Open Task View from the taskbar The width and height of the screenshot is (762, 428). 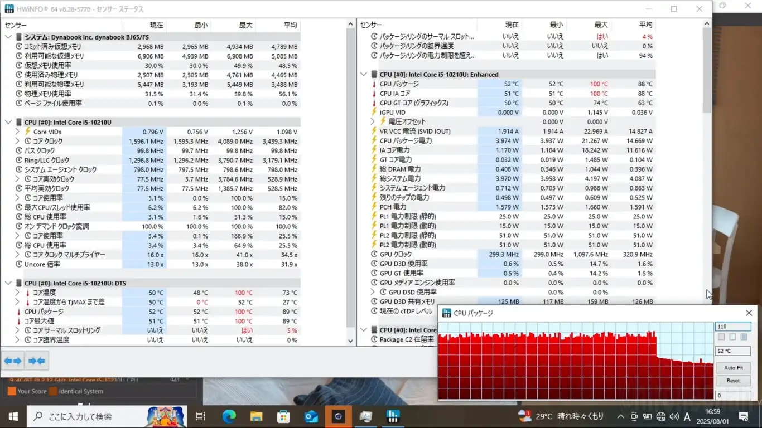point(201,416)
